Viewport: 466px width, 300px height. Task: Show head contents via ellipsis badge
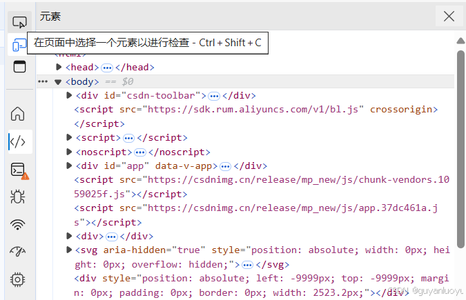(107, 68)
